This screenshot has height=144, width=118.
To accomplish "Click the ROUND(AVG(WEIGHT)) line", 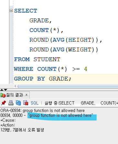I will tap(64, 50).
